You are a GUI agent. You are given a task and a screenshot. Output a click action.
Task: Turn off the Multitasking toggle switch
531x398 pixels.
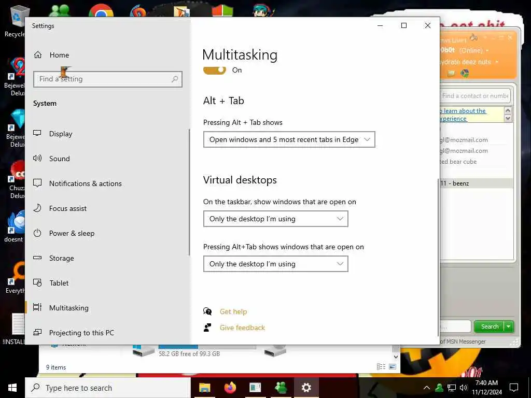[214, 70]
